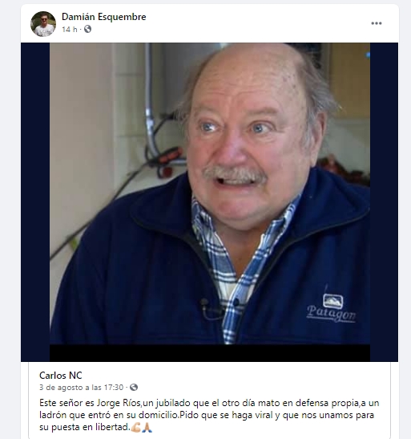Visit Carlos NC's profile via his name

pyautogui.click(x=61, y=376)
